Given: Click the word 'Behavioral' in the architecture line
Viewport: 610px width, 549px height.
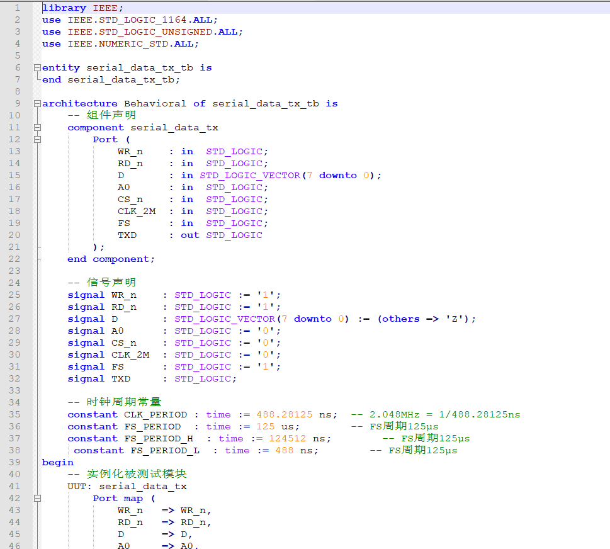Looking at the screenshot, I should coord(155,104).
